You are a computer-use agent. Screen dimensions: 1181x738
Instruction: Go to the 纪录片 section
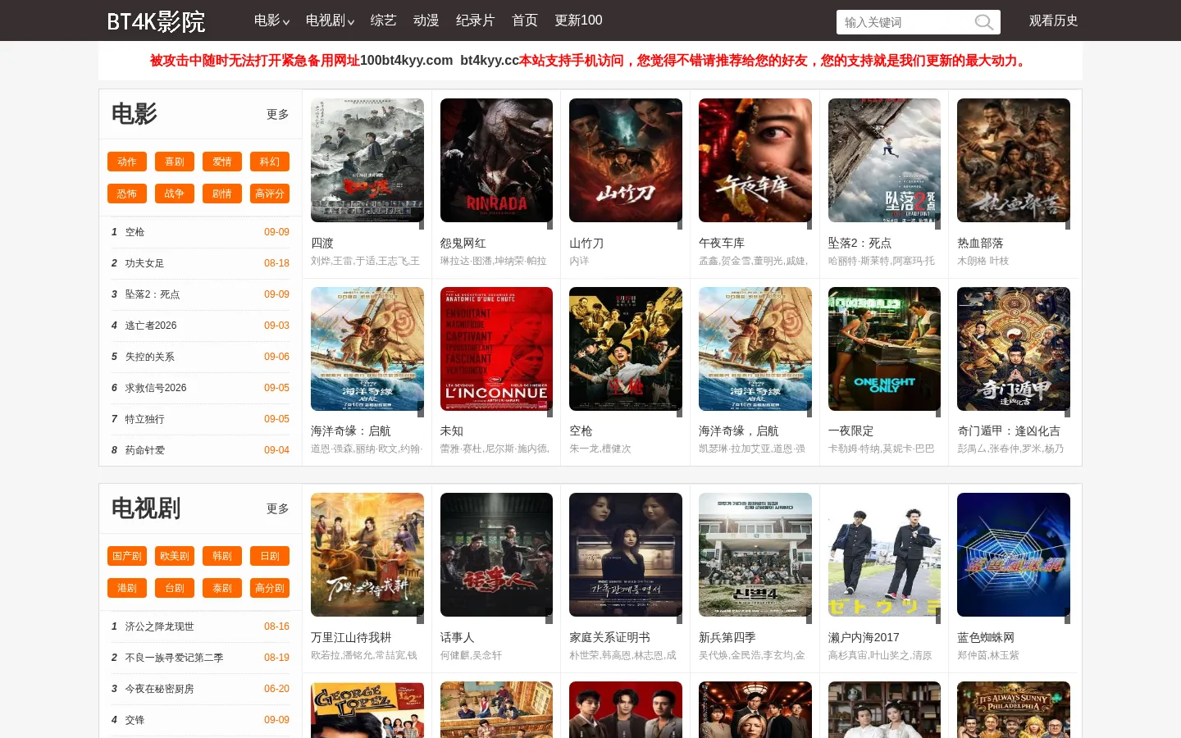[x=476, y=20]
